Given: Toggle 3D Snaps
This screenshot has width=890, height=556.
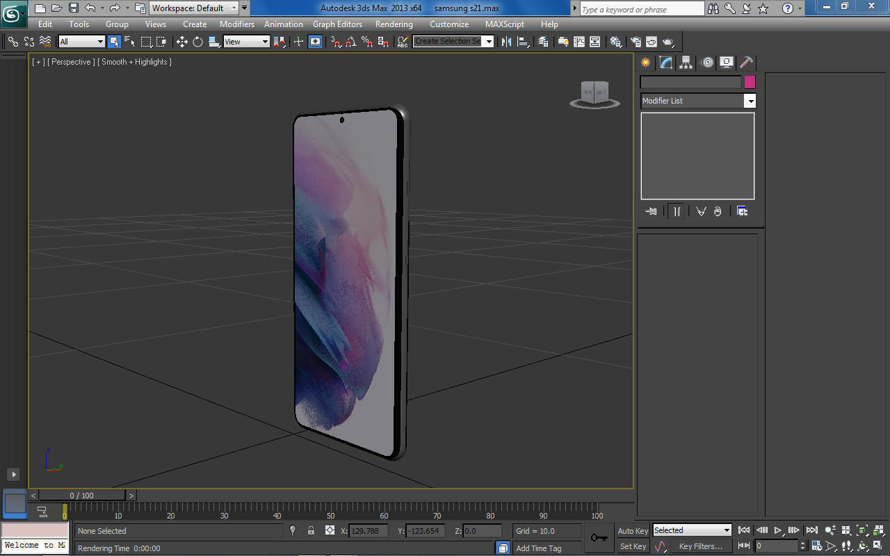Looking at the screenshot, I should coord(336,42).
